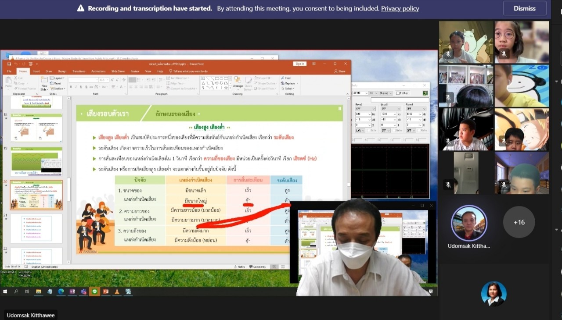Enable the Filter checkbox in generator window
The height and width of the screenshot is (320, 562).
pos(398,93)
